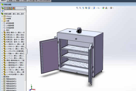Expand the History folder
The height and width of the screenshot is (91, 136).
click(2, 16)
